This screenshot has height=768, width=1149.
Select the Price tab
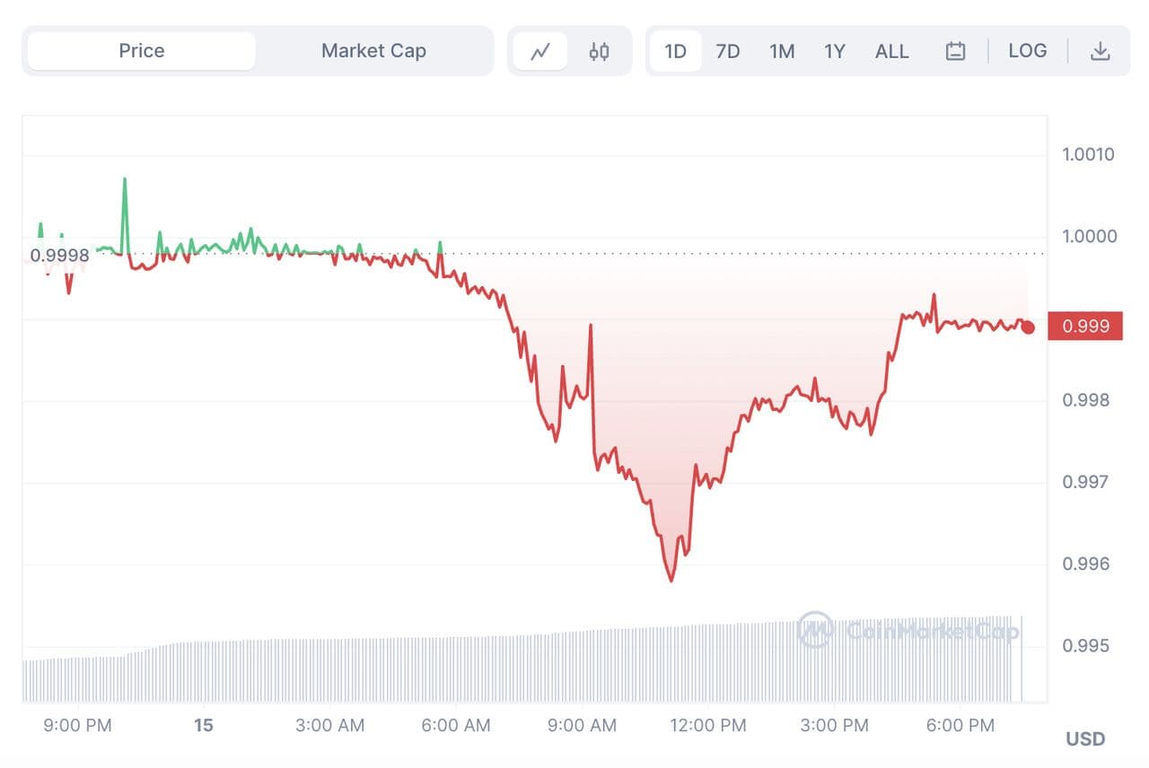142,51
